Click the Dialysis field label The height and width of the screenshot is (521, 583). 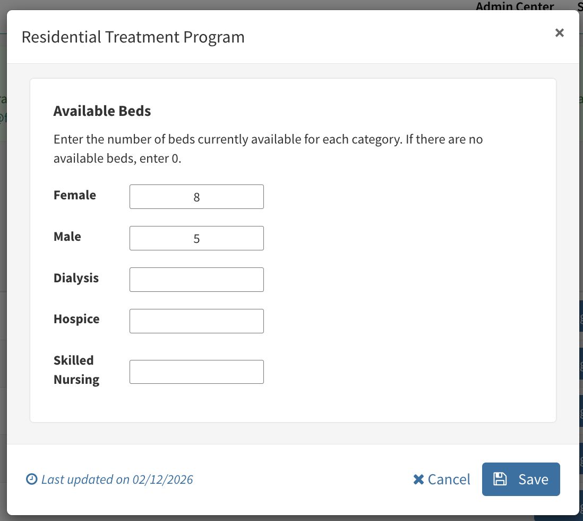(x=76, y=278)
